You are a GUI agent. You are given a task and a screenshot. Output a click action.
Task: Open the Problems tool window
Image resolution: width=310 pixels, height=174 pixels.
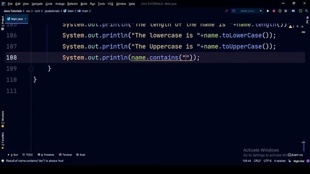point(46,155)
